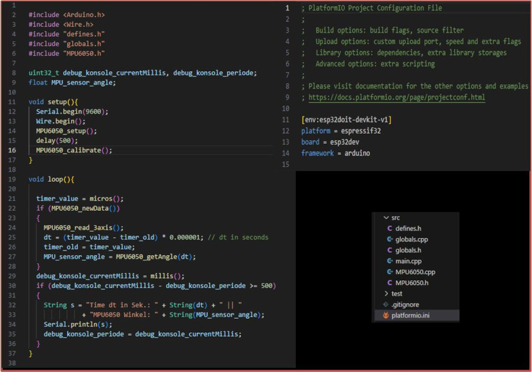The height and width of the screenshot is (372, 532).
Task: Click the '#include <Arduino.h>' line
Action: 67,15
